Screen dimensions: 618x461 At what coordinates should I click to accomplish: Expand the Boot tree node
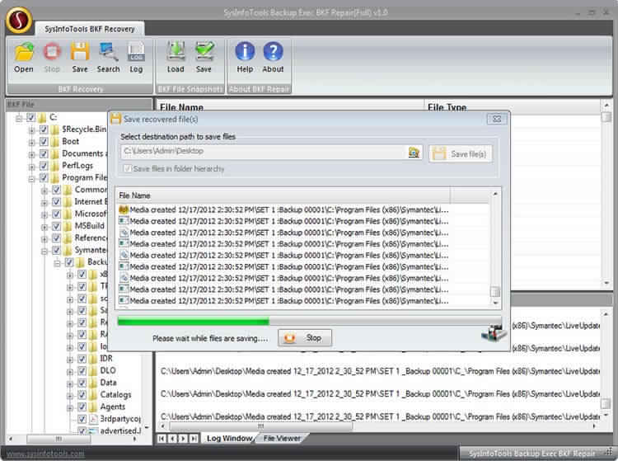tap(31, 143)
